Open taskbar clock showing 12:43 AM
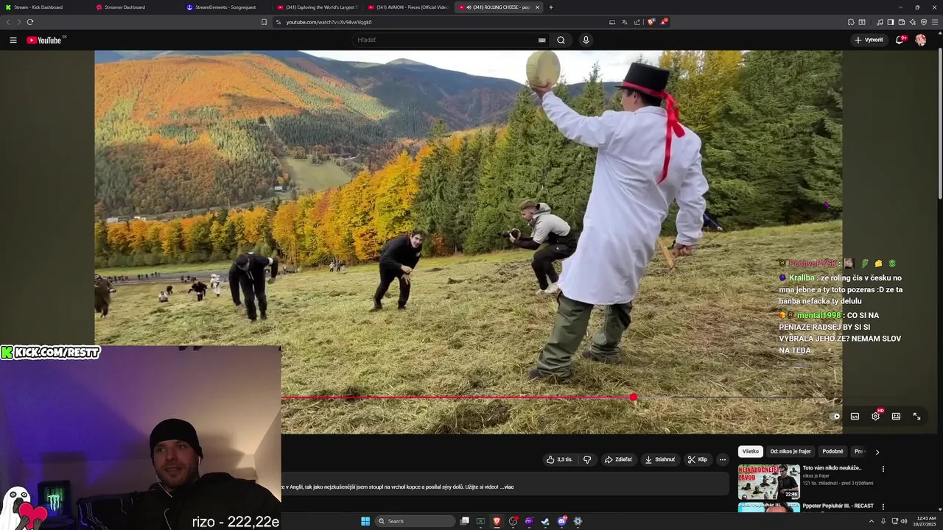Image resolution: width=943 pixels, height=530 pixels. pos(925,521)
